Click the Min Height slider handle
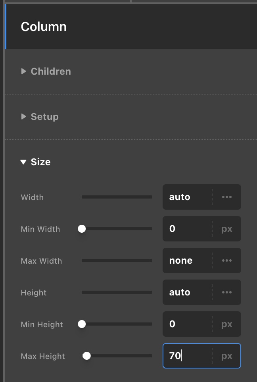 [82, 324]
